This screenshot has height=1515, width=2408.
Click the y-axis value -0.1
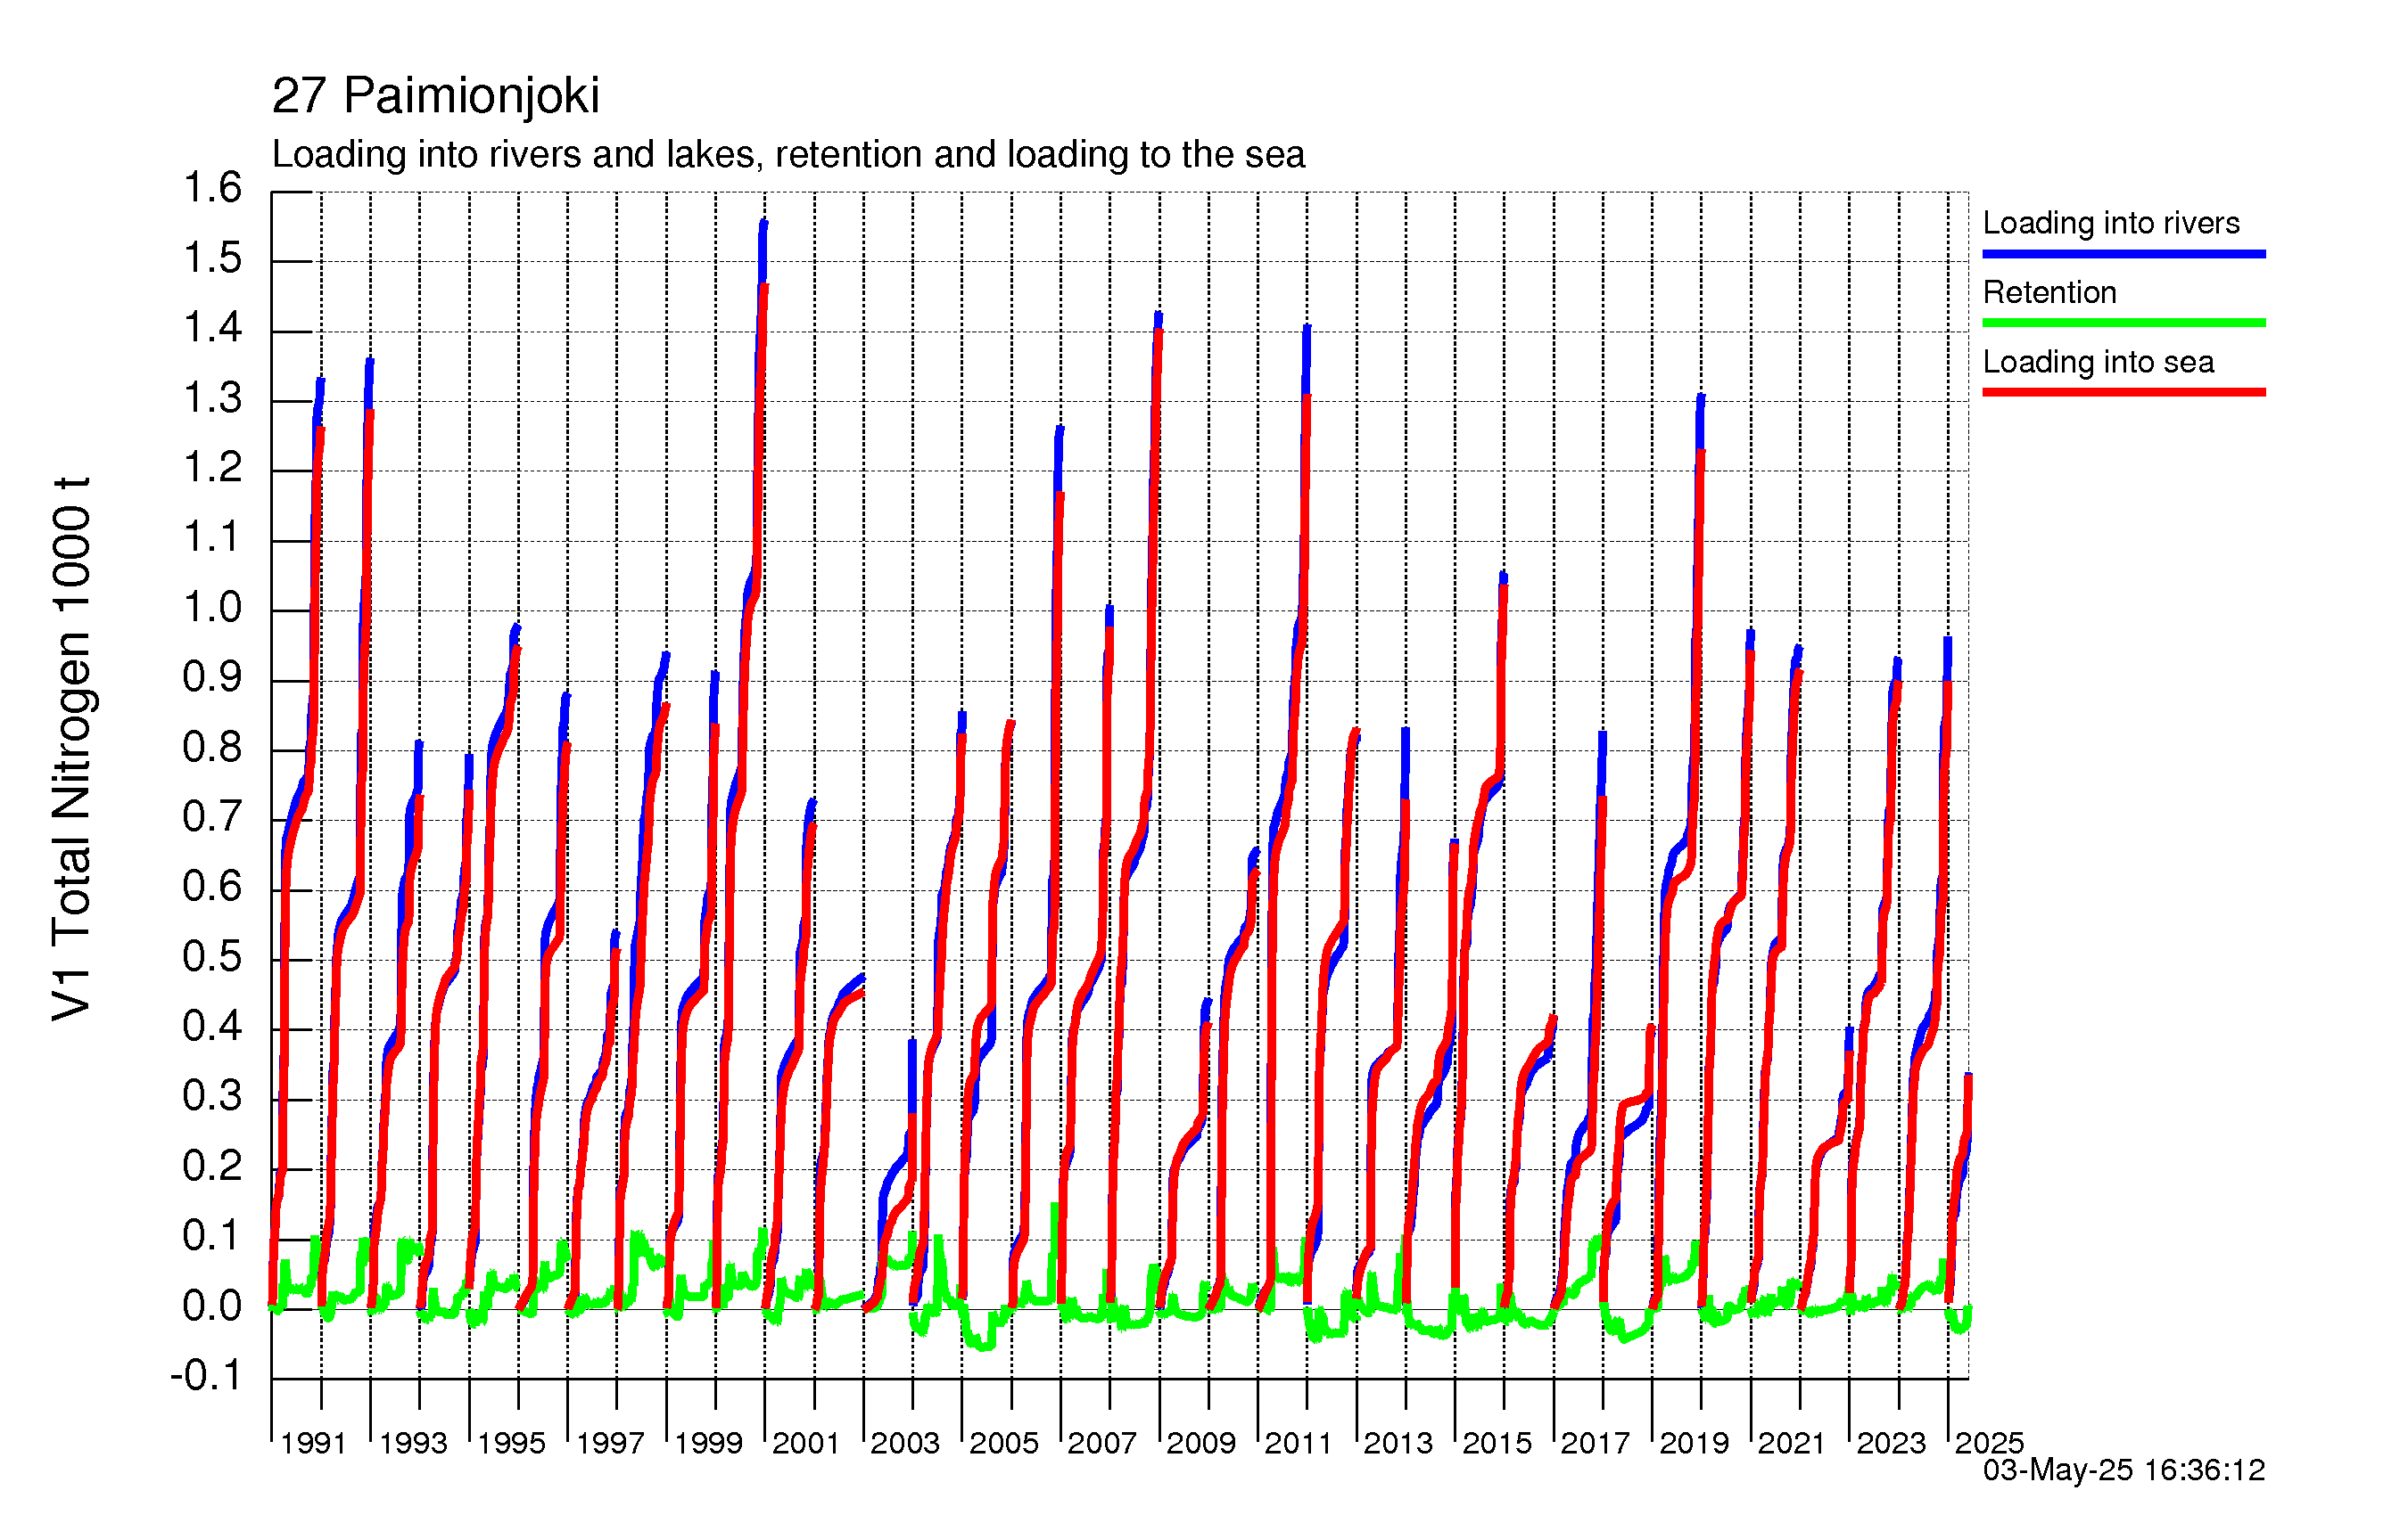pos(206,1376)
